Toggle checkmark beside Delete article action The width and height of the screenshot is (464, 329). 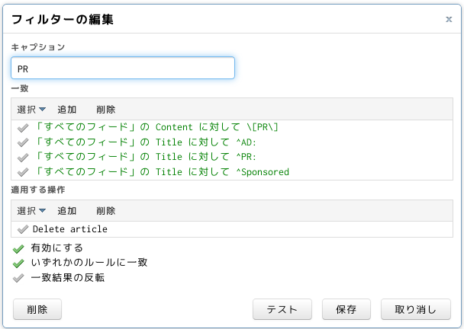tap(23, 229)
